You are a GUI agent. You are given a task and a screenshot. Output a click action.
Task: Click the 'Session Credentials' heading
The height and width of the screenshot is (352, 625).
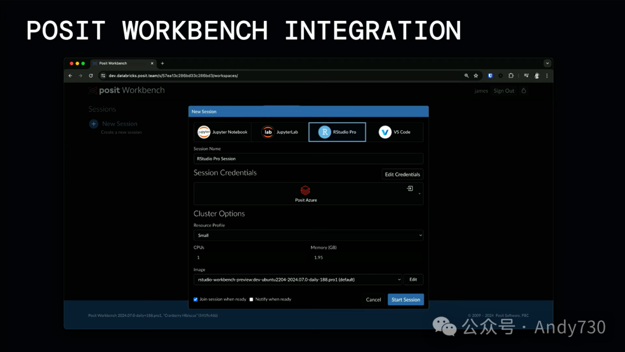coord(225,173)
